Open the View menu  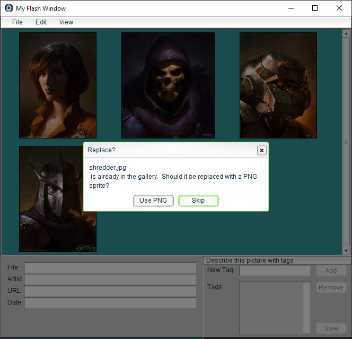tap(66, 22)
